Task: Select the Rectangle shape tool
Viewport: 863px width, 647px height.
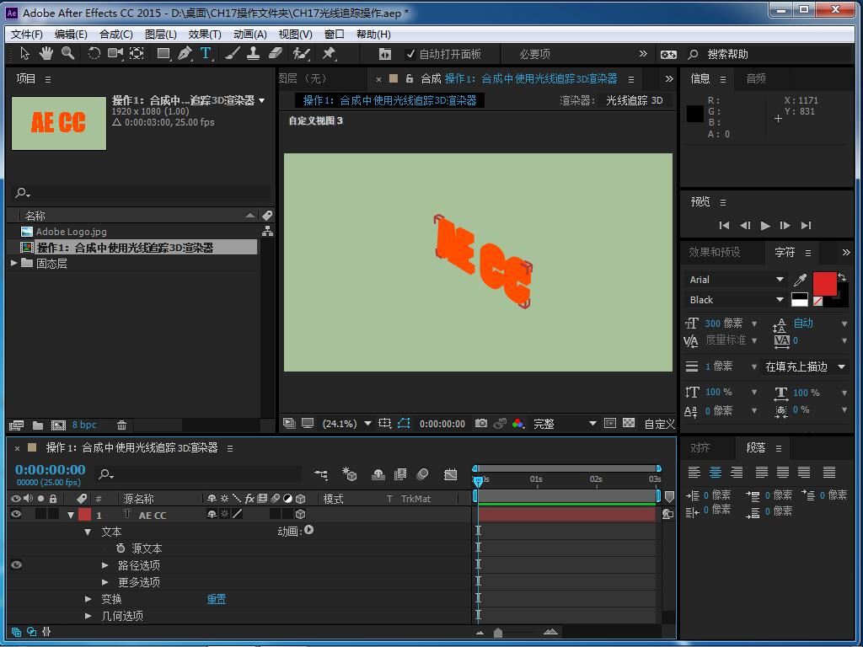Action: coord(163,53)
